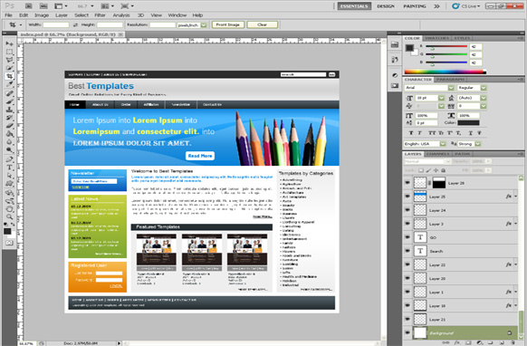The height and width of the screenshot is (346, 527).
Task: Open the Image menu
Action: point(42,15)
